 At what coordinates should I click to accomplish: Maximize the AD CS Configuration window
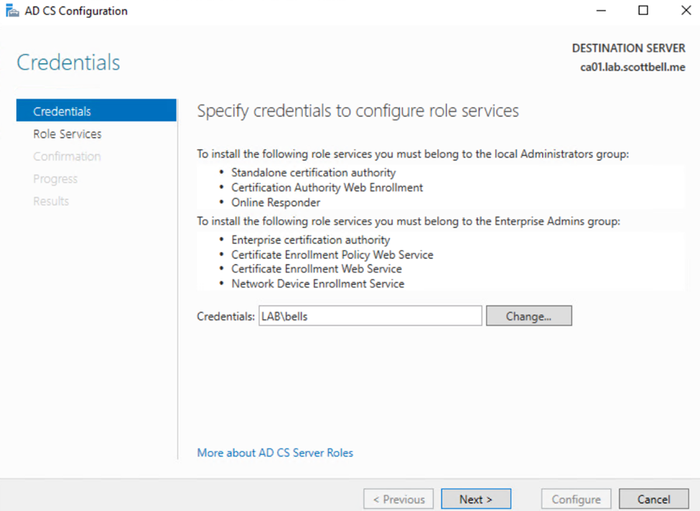pyautogui.click(x=643, y=11)
